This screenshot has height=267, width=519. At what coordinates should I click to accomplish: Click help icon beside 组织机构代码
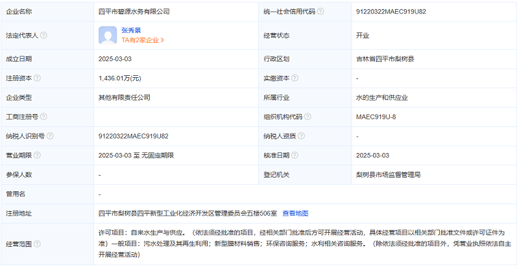coord(308,117)
